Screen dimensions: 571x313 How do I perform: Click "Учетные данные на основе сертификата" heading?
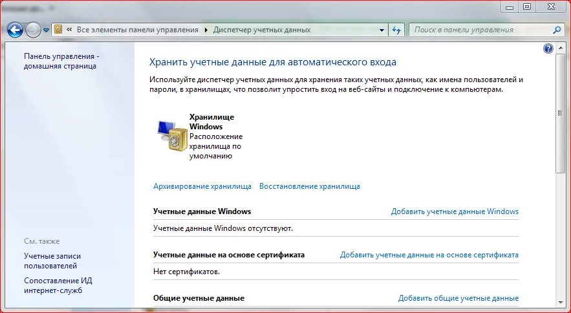pos(229,255)
